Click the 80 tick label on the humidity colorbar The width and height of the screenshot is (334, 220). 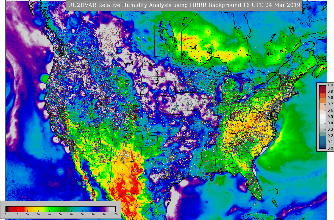[x=93, y=215]
